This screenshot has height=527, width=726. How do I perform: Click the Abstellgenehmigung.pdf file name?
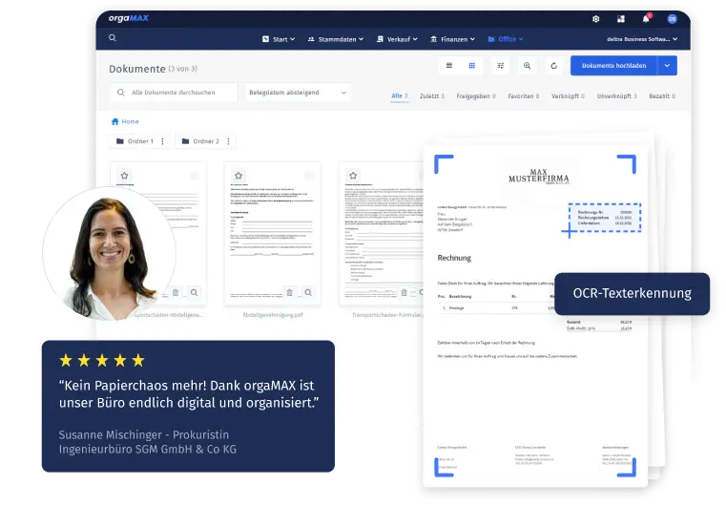(x=273, y=315)
